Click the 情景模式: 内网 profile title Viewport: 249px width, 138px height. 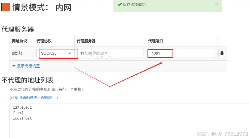[x=42, y=7]
